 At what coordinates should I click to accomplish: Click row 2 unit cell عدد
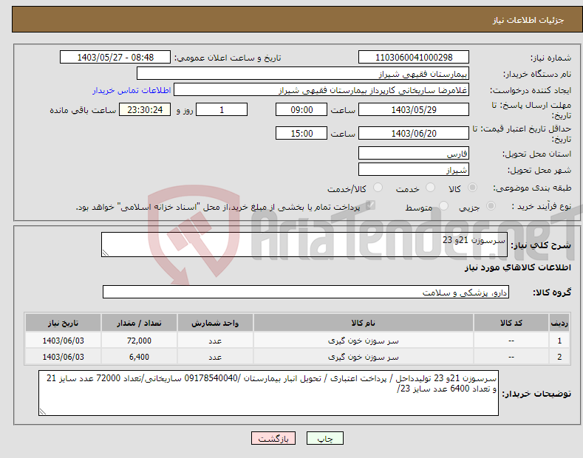(x=215, y=357)
